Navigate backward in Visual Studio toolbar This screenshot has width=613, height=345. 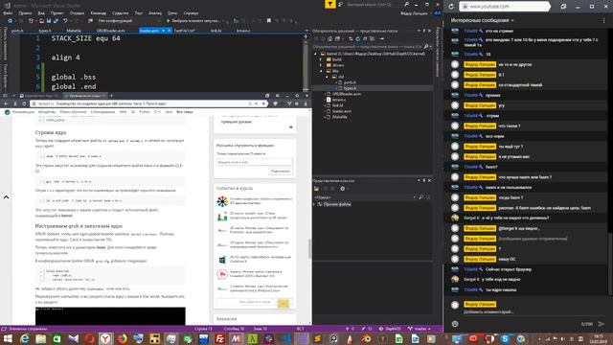click(x=11, y=21)
